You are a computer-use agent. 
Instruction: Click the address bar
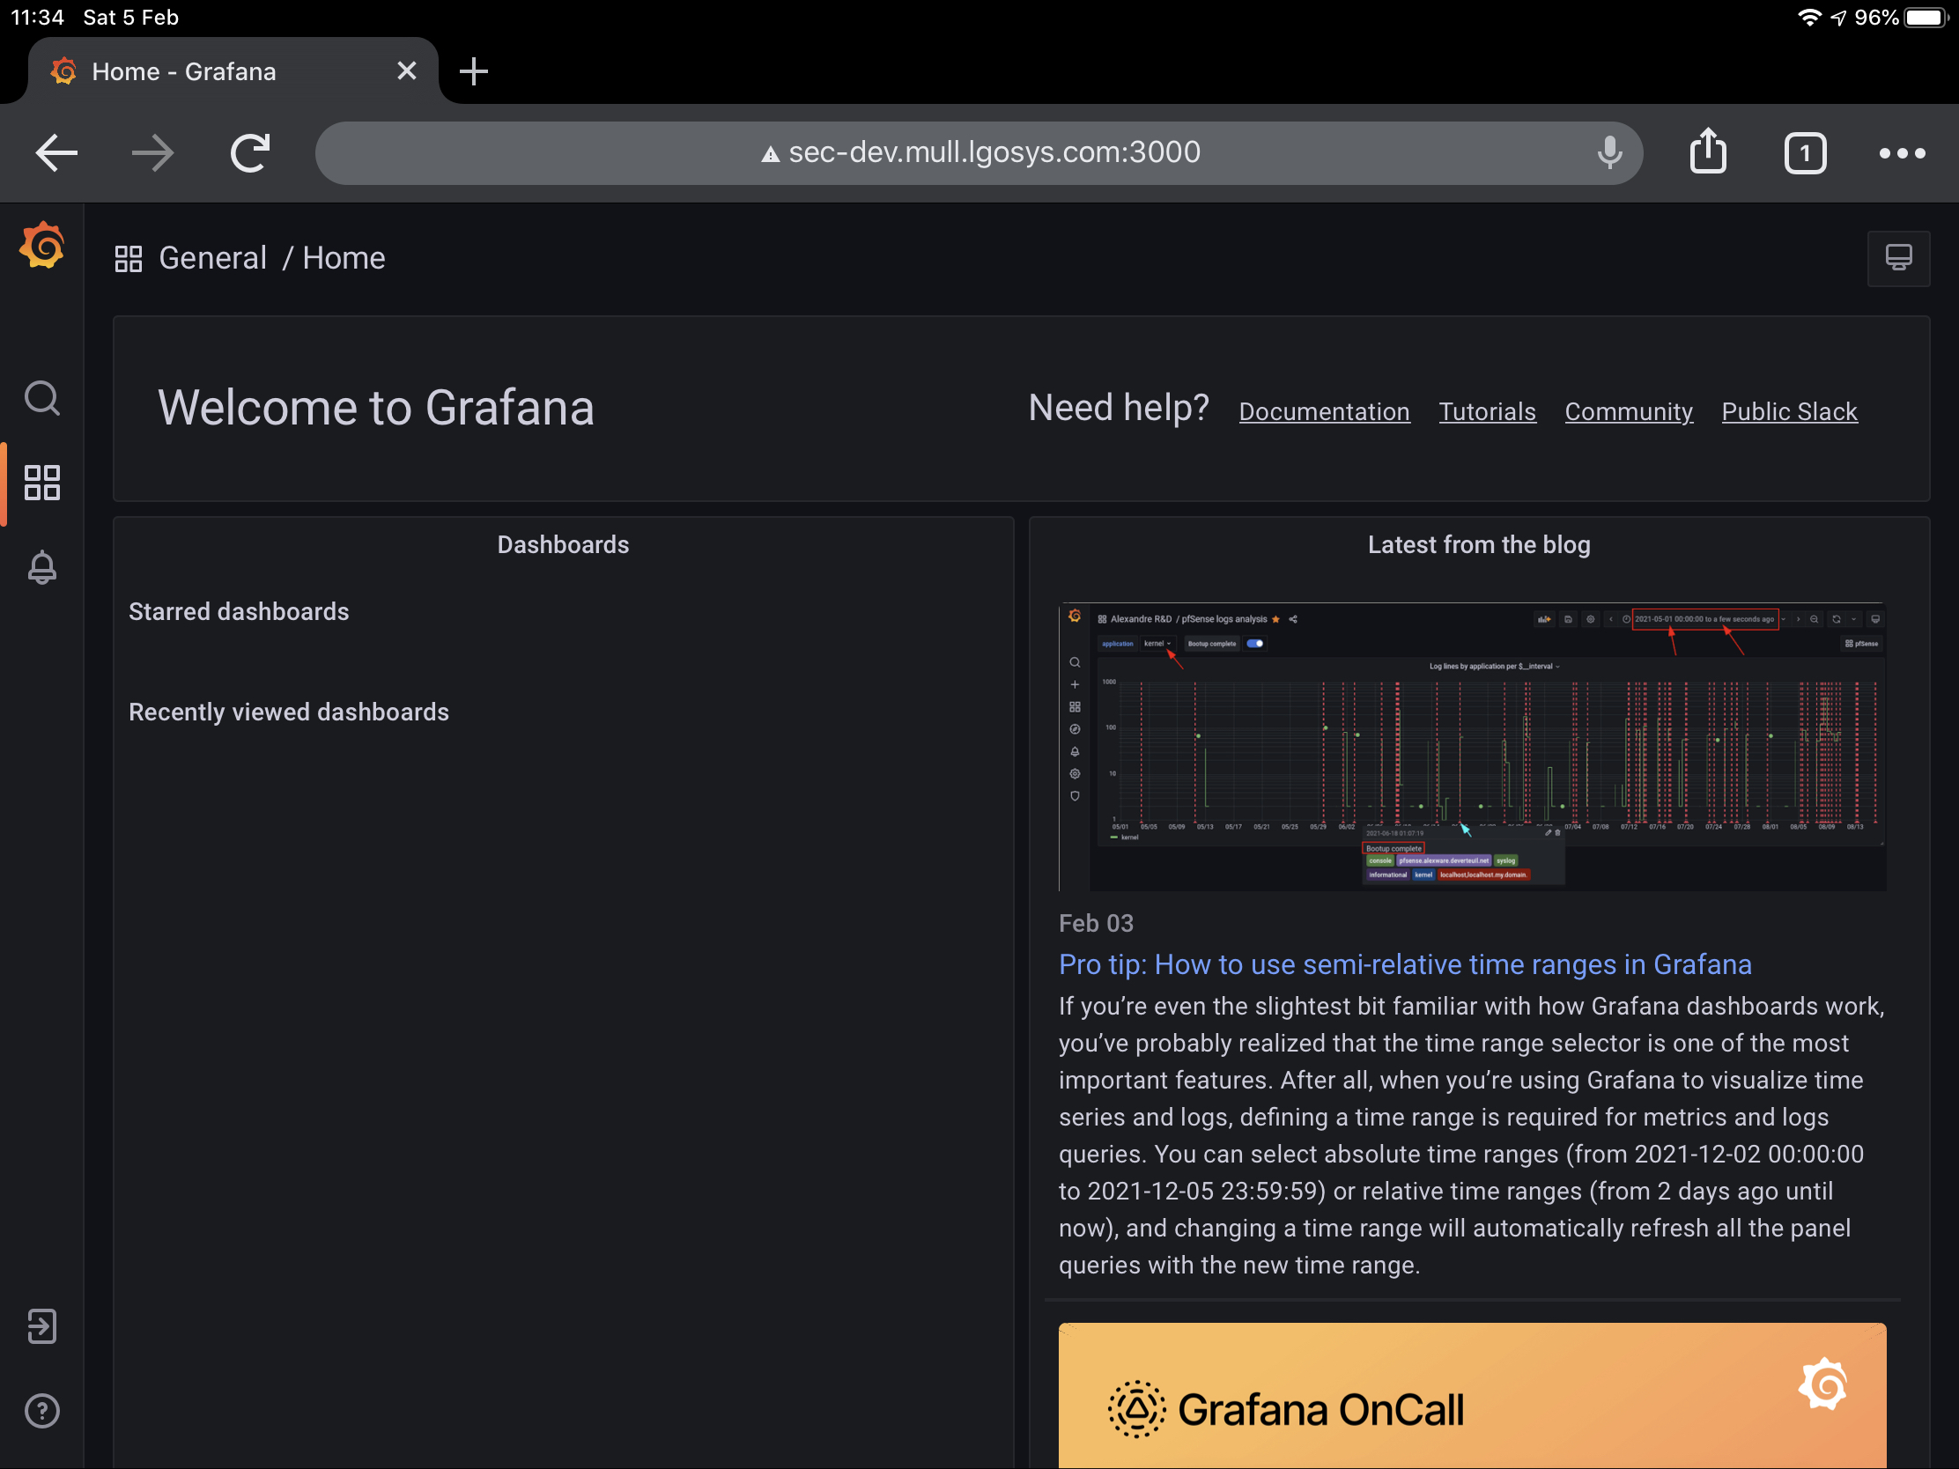[981, 151]
